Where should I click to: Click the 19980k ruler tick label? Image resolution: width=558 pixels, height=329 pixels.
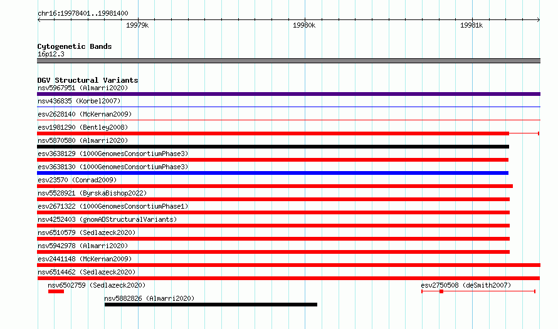(x=304, y=25)
